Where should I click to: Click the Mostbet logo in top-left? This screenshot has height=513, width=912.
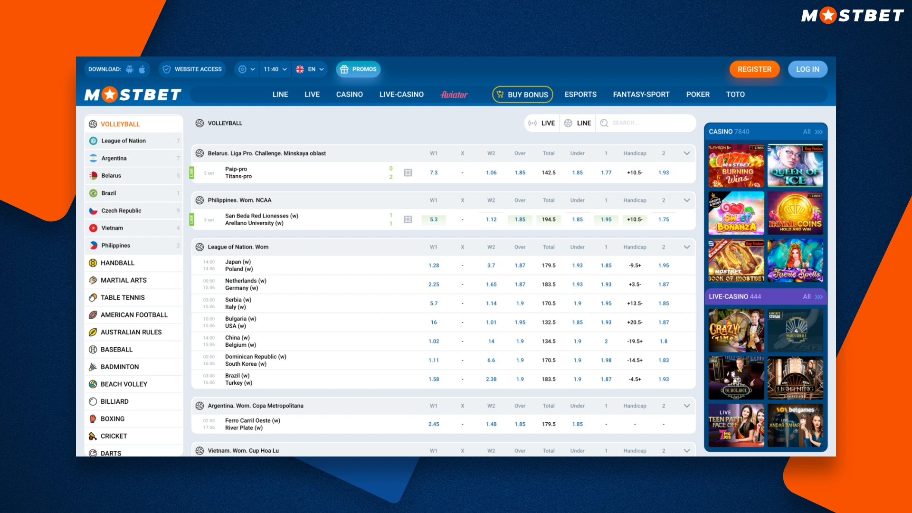pos(134,95)
